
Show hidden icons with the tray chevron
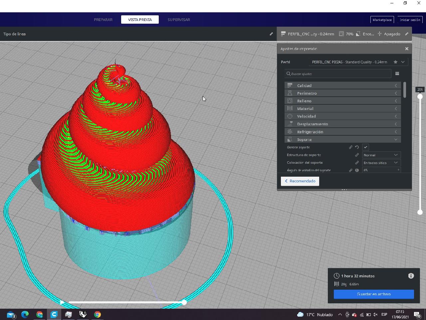(340, 314)
